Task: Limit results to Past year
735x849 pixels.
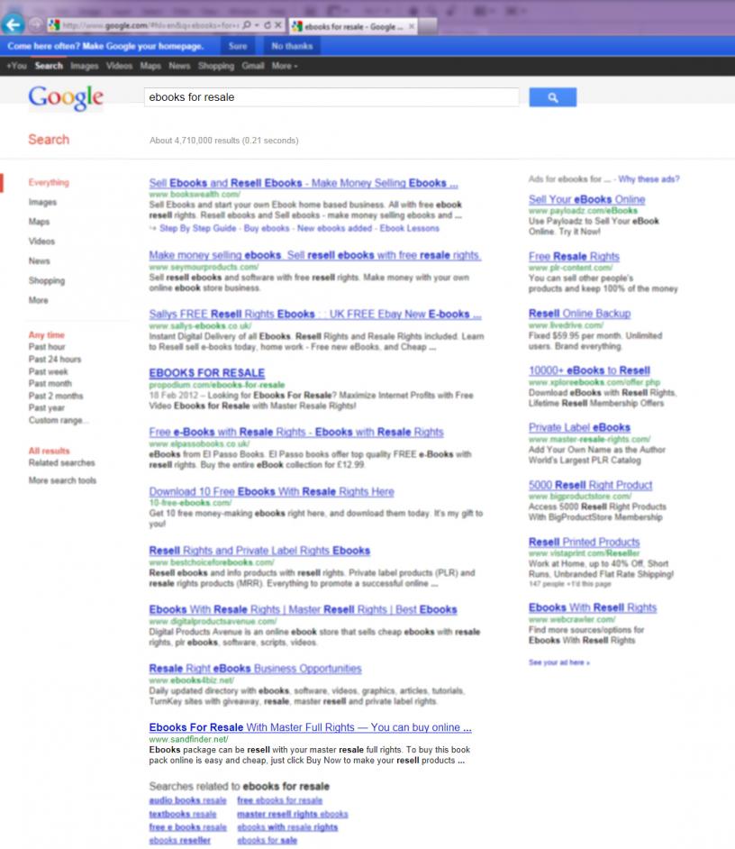Action: [47, 407]
